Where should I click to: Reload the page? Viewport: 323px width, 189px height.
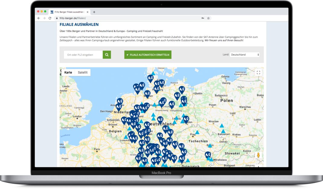coord(50,18)
